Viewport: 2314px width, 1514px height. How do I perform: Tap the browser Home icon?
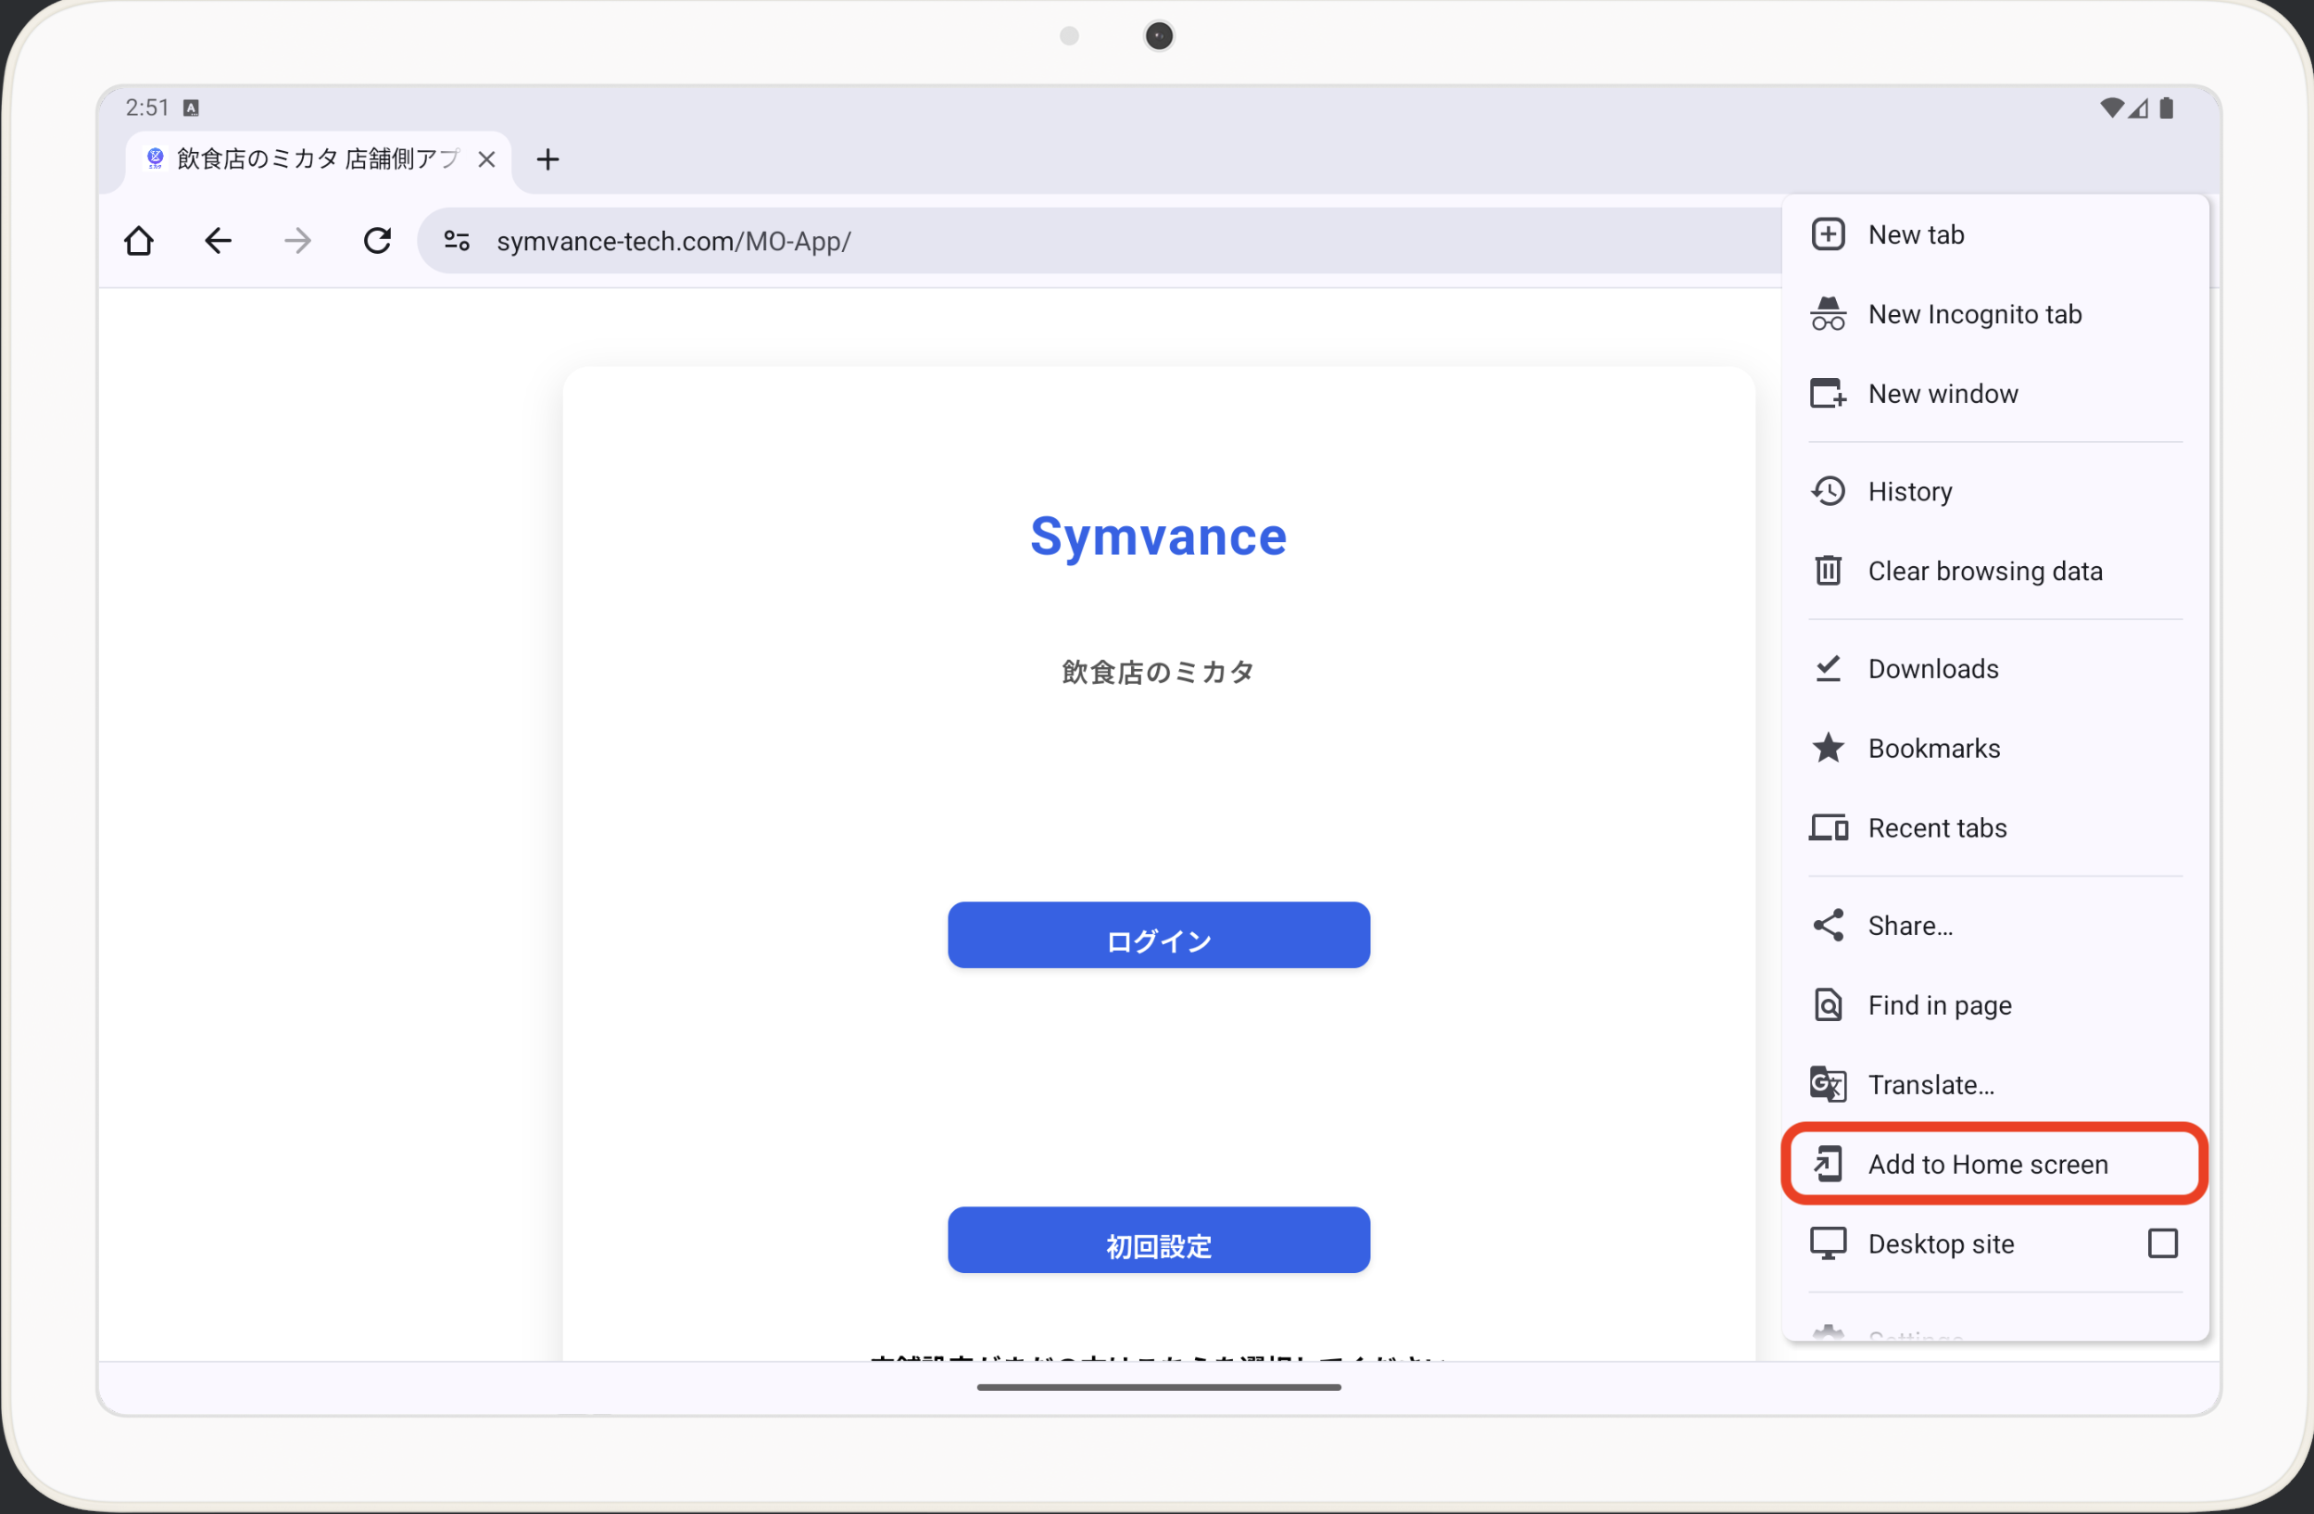pos(139,240)
